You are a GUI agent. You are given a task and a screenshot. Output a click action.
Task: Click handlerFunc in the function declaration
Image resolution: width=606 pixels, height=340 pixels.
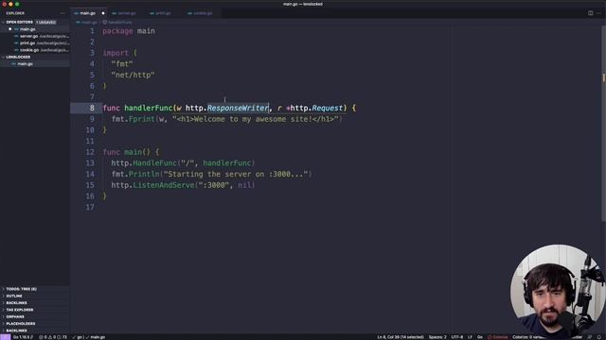[x=148, y=108]
